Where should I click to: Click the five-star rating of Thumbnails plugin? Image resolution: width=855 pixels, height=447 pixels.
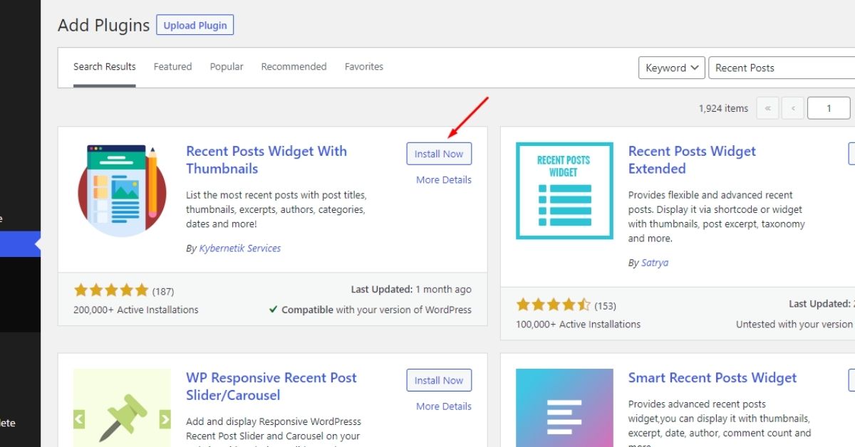[110, 290]
